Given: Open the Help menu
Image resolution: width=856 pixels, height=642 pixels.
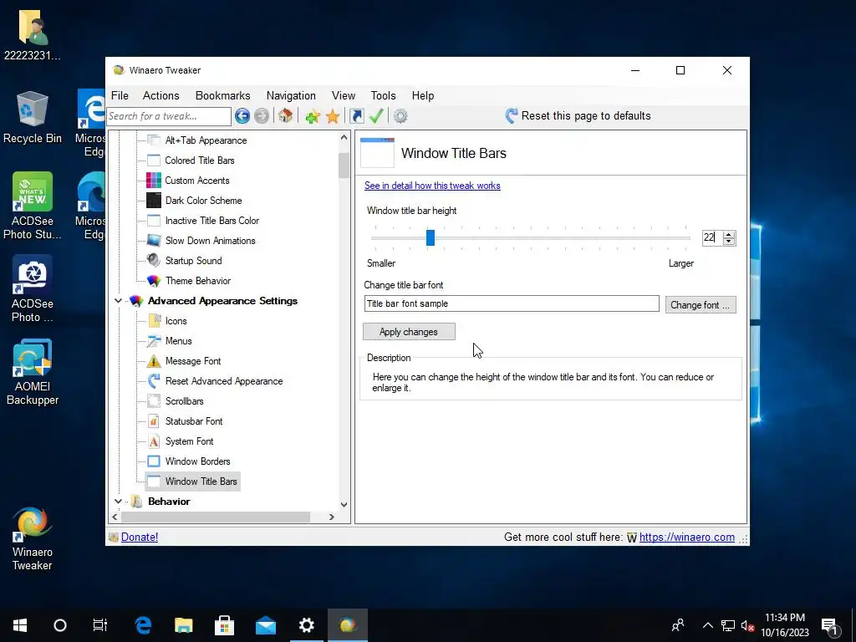Looking at the screenshot, I should pyautogui.click(x=422, y=95).
